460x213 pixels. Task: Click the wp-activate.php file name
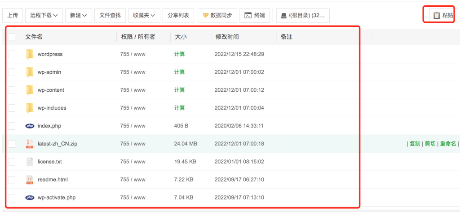click(57, 197)
